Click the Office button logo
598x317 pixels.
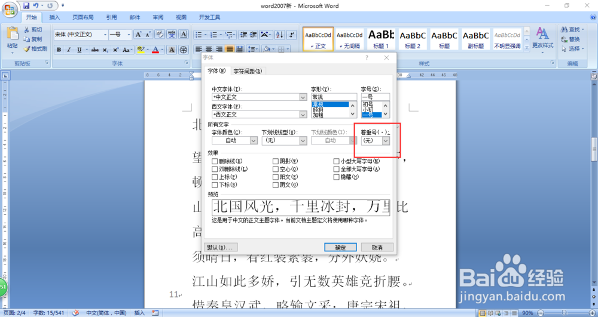[10, 9]
